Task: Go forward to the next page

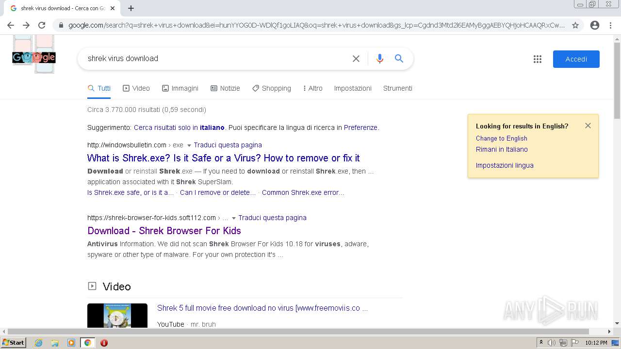Action: tap(26, 25)
